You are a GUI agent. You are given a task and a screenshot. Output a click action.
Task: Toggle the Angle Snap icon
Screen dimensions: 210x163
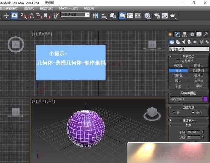tap(31, 16)
